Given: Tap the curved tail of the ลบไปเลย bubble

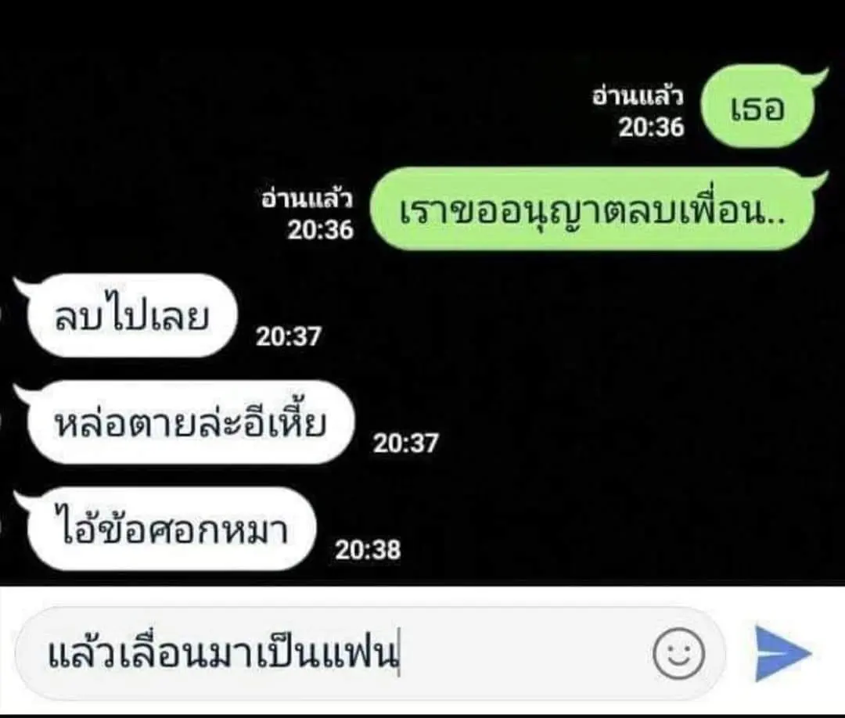Looking at the screenshot, I should pyautogui.click(x=22, y=285).
